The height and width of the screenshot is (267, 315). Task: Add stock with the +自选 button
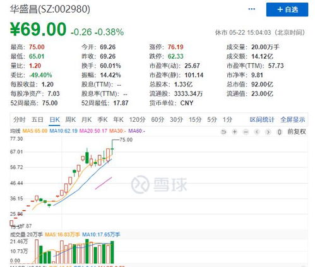click(x=287, y=9)
